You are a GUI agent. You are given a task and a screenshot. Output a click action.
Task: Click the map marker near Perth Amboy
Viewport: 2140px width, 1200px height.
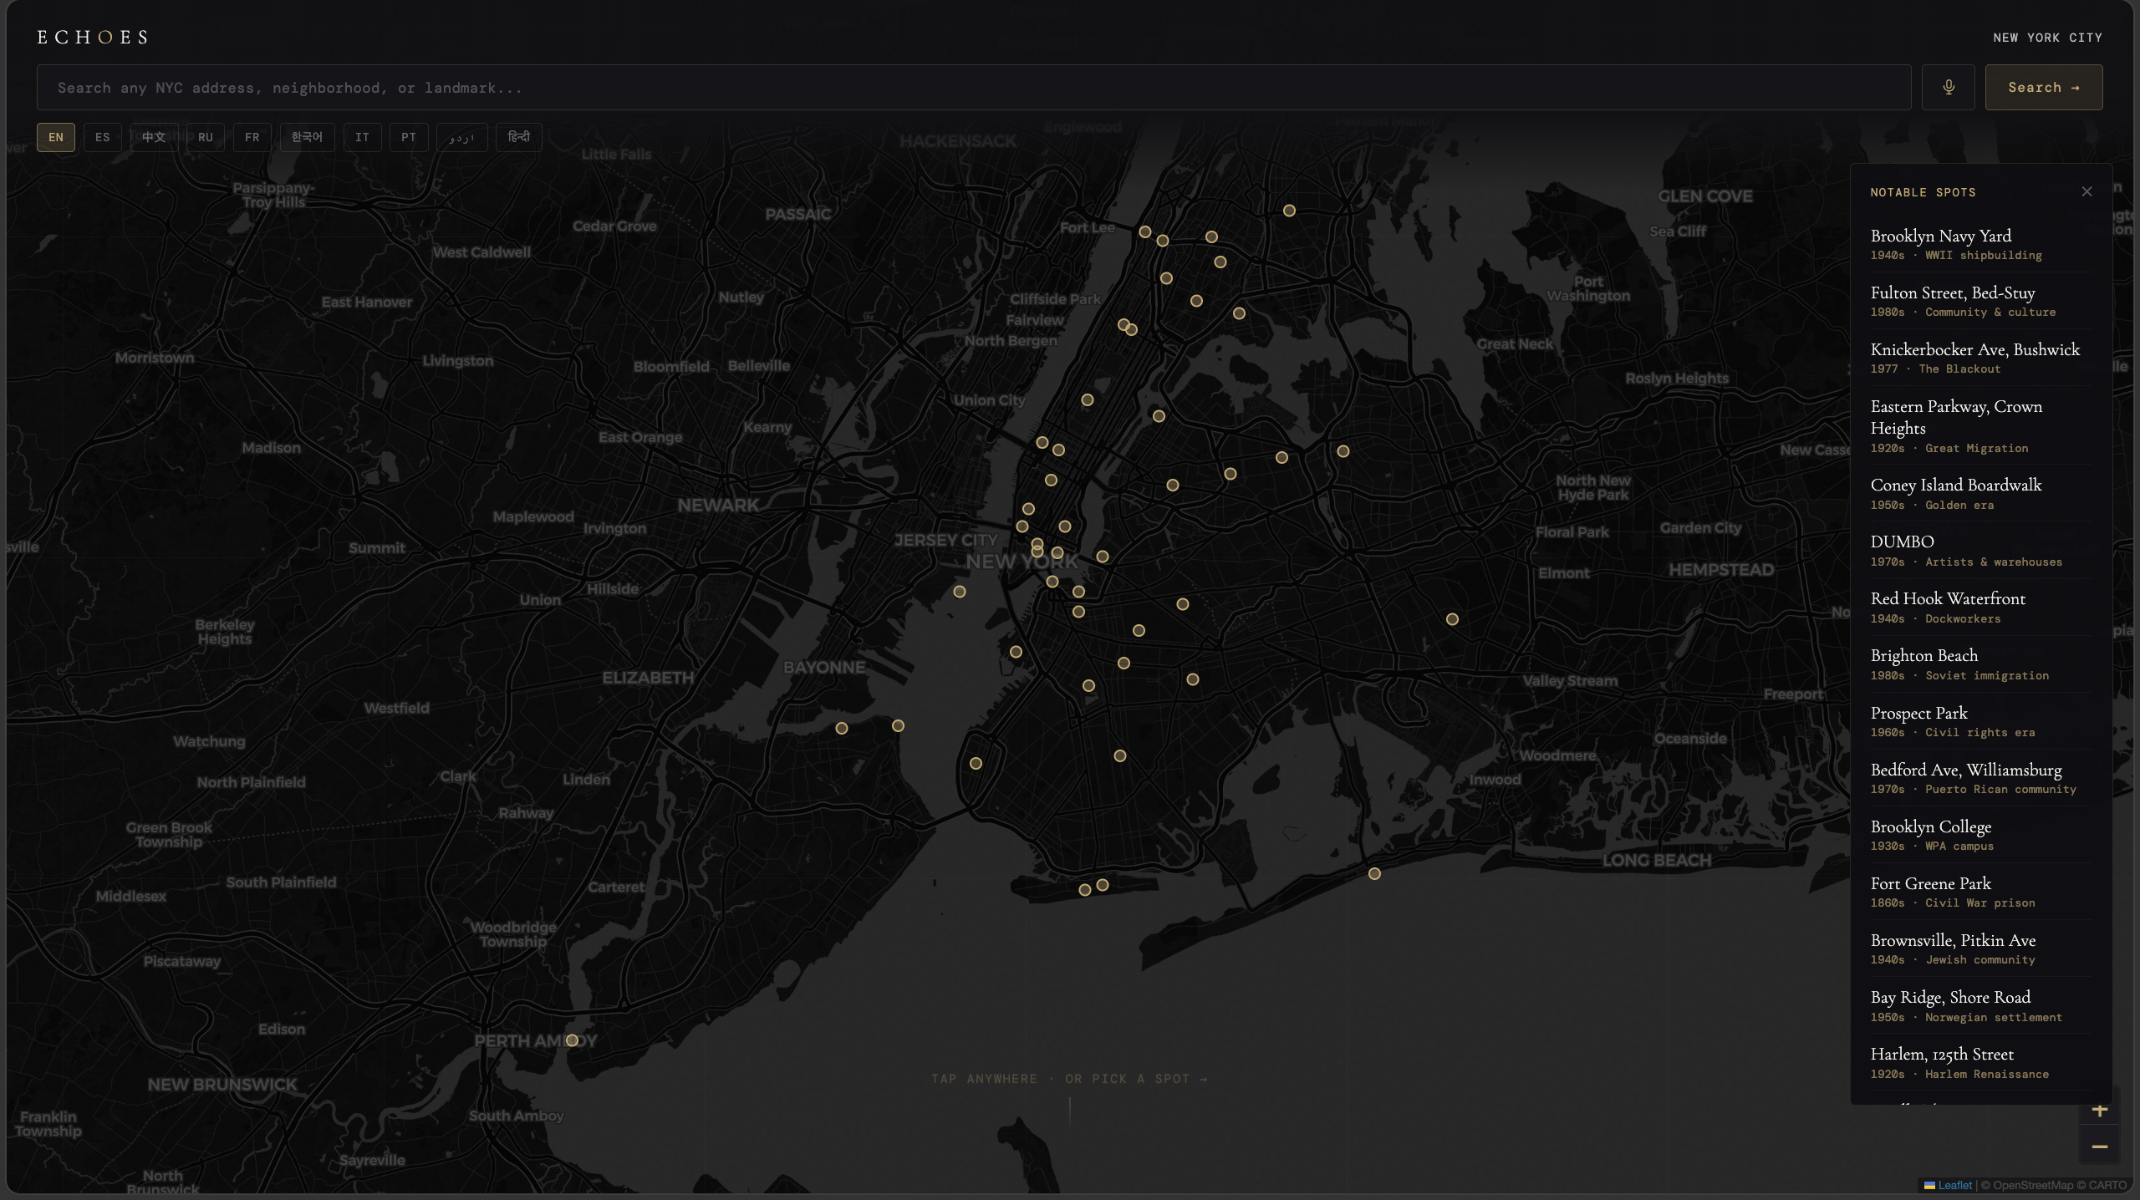[572, 1040]
